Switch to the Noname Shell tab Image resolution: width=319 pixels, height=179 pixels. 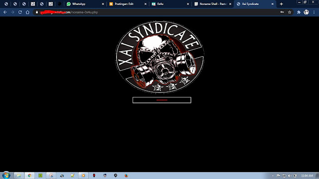point(212,4)
